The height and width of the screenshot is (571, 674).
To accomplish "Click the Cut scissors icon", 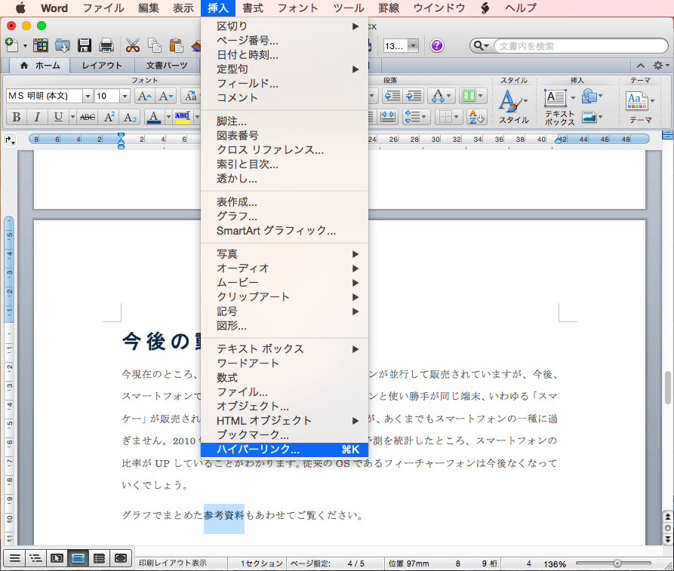I will [133, 45].
